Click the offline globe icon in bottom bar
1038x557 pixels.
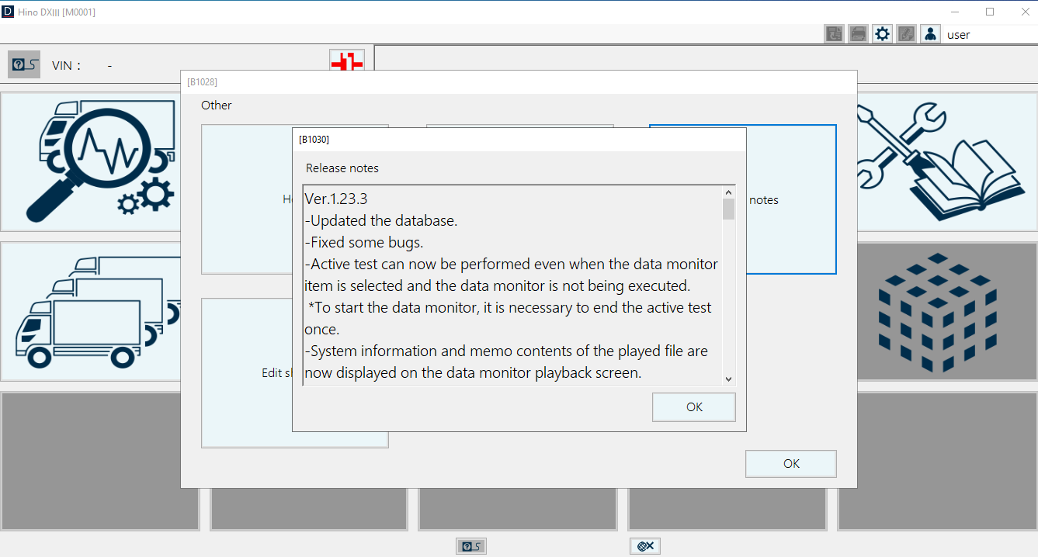coord(645,546)
